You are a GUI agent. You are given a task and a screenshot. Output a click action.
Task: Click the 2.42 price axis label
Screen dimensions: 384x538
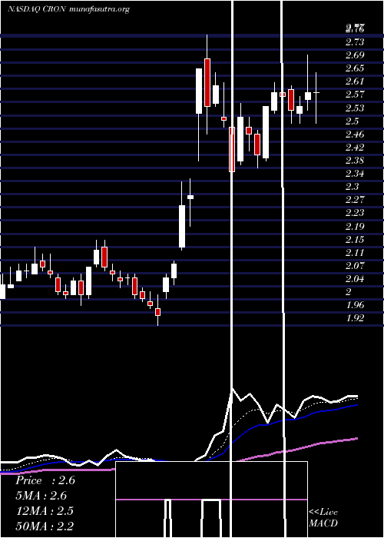[355, 148]
